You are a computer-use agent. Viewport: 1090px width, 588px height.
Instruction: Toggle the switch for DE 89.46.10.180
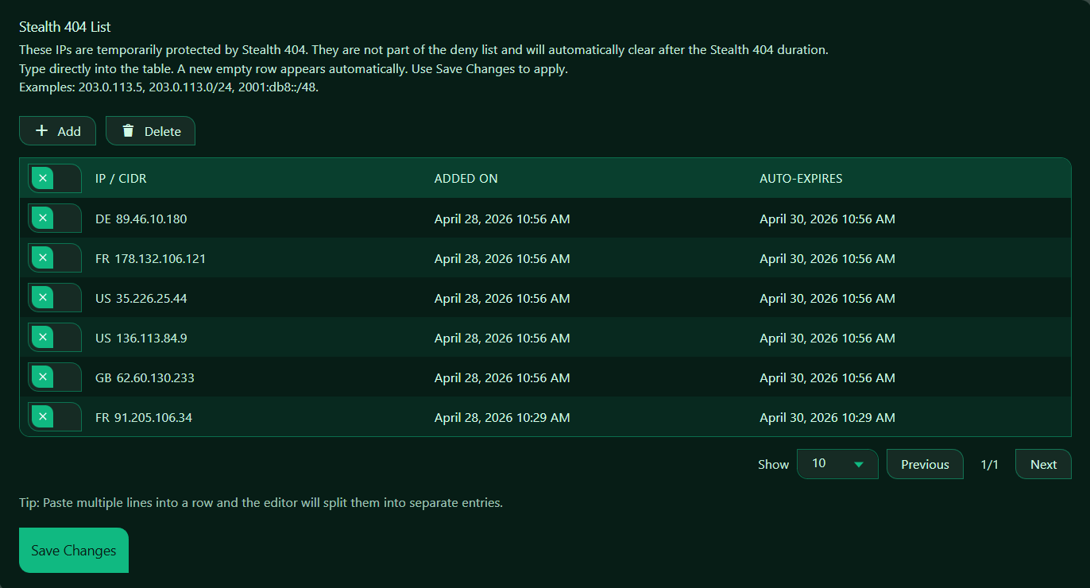[54, 219]
